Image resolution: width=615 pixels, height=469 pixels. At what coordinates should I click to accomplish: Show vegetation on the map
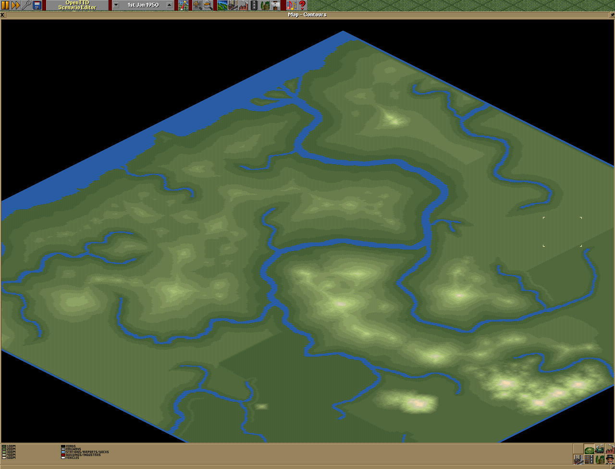(600, 459)
